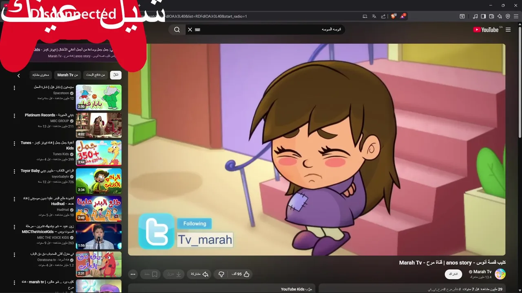Open the browser tab search icon

click(462, 16)
